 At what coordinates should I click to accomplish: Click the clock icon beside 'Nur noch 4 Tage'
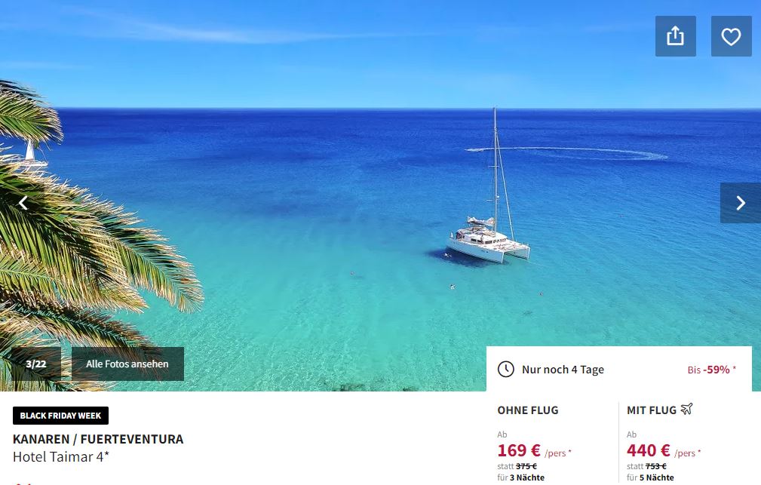click(x=506, y=369)
